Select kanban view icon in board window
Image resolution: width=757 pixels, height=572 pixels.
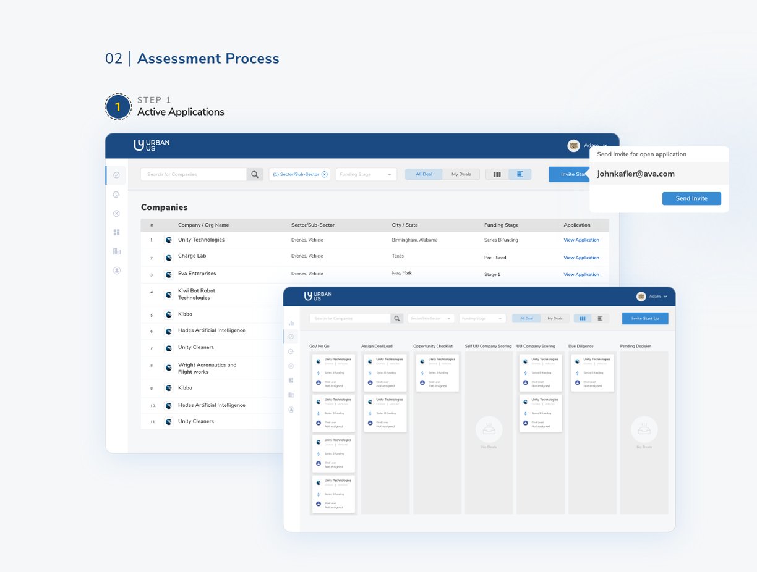(583, 319)
